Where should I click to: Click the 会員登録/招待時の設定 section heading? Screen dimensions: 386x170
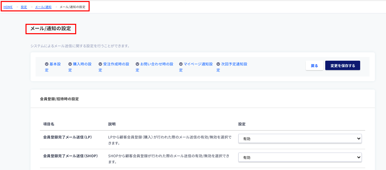click(59, 99)
